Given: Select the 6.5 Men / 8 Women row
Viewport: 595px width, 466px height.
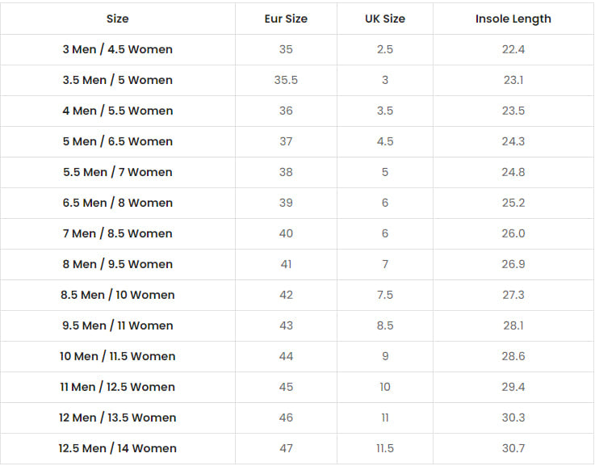Looking at the screenshot, I should (x=118, y=203).
